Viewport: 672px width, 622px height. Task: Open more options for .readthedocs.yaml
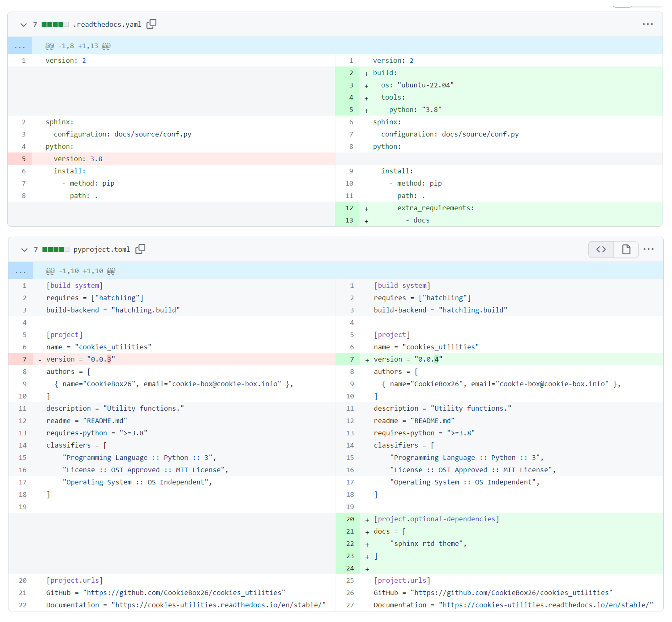point(647,24)
